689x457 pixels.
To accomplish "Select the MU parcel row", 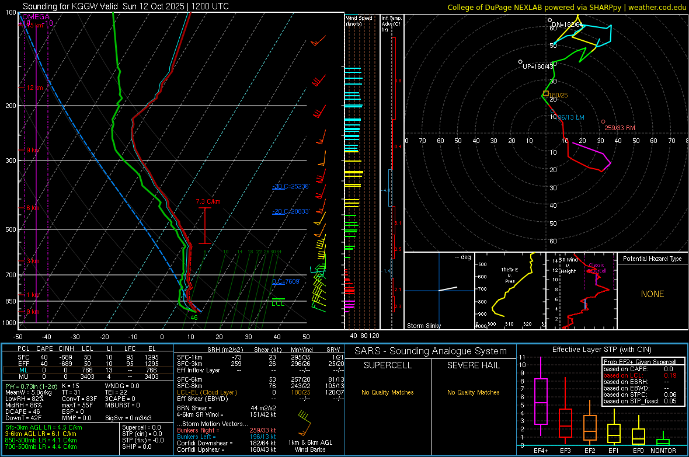I will tap(88, 376).
